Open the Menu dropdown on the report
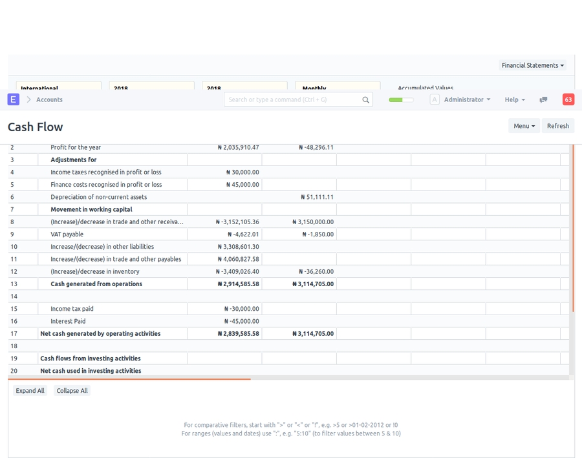 coord(524,125)
